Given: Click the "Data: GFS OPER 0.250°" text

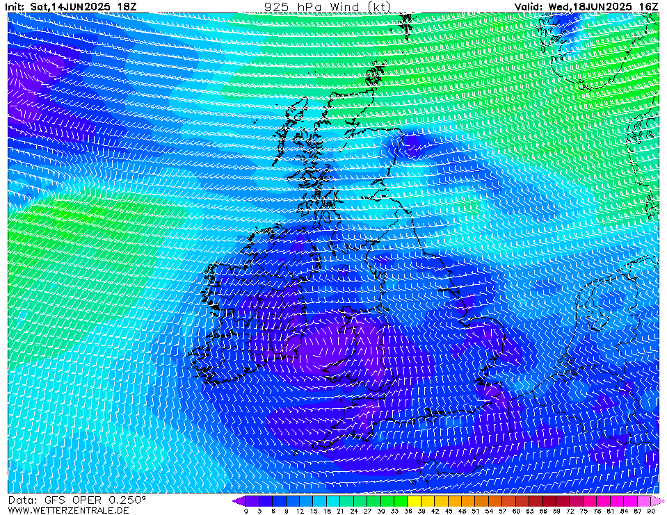Looking at the screenshot, I should [77, 500].
